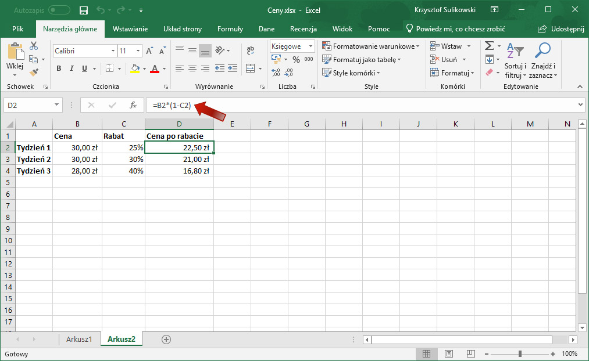This screenshot has height=361, width=589.
Task: Open the Księgowe number format dropdown
Action: 310,45
